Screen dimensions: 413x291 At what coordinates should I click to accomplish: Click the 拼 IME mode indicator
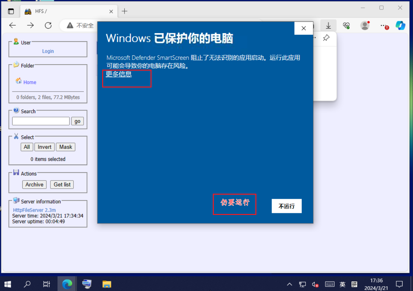click(354, 284)
